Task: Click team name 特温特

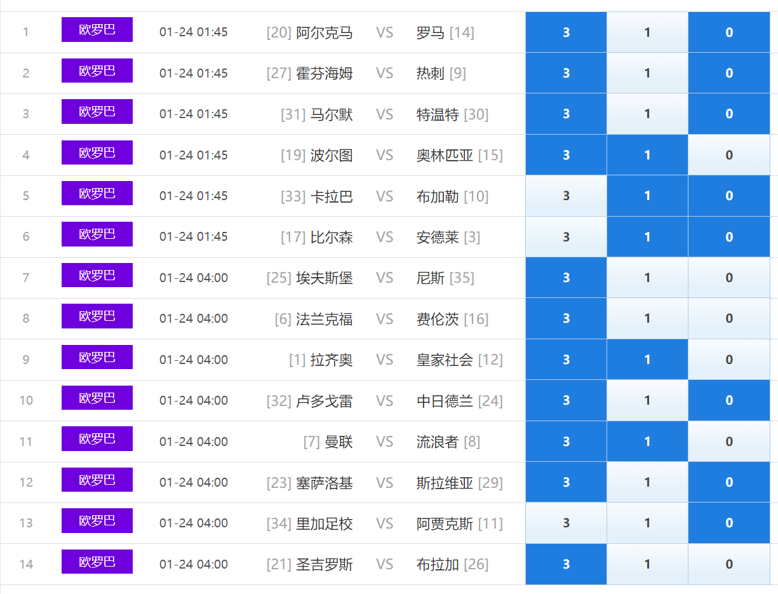Action: (x=438, y=114)
